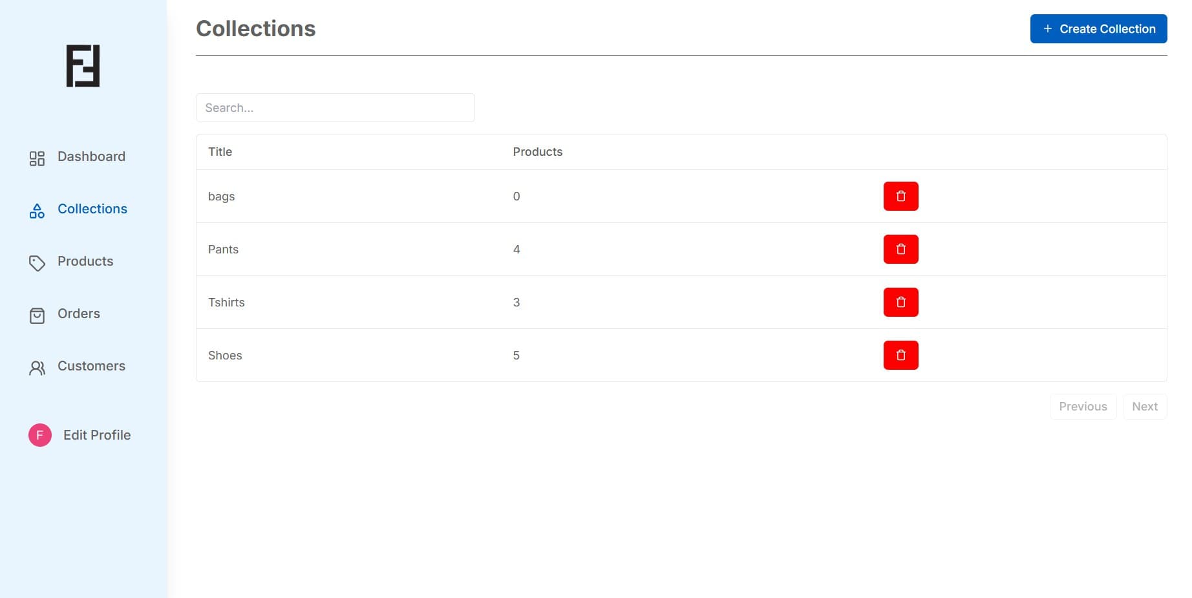This screenshot has width=1192, height=598.
Task: Delete the Pants collection
Action: (900, 249)
